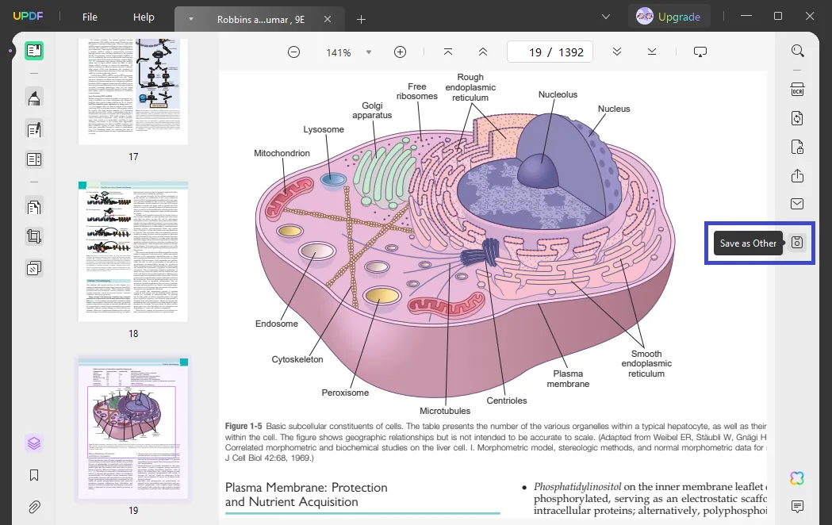The image size is (832, 525).
Task: Open the Help menu
Action: 144,17
